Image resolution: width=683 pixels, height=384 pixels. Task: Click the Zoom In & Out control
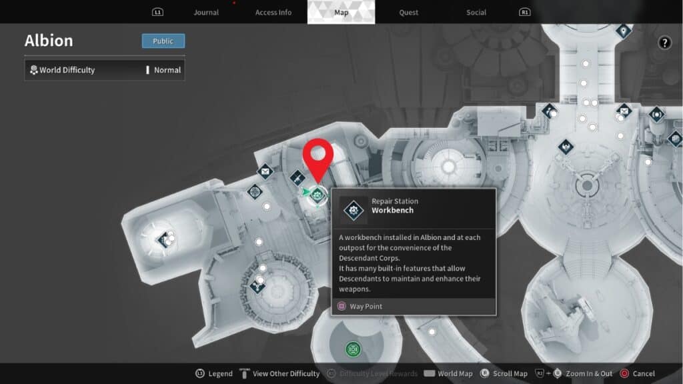pos(590,373)
